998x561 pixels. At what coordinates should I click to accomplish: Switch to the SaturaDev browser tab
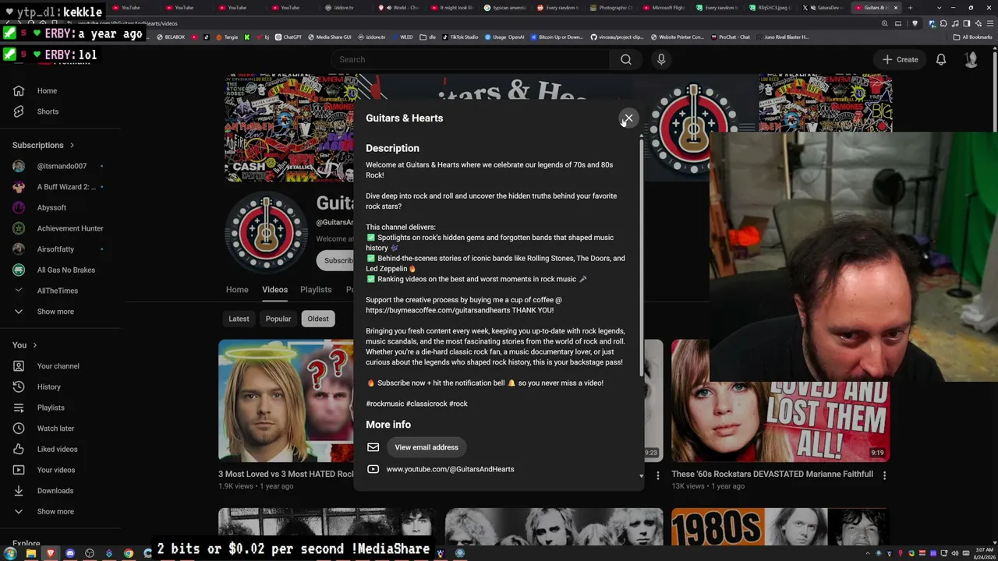823,8
